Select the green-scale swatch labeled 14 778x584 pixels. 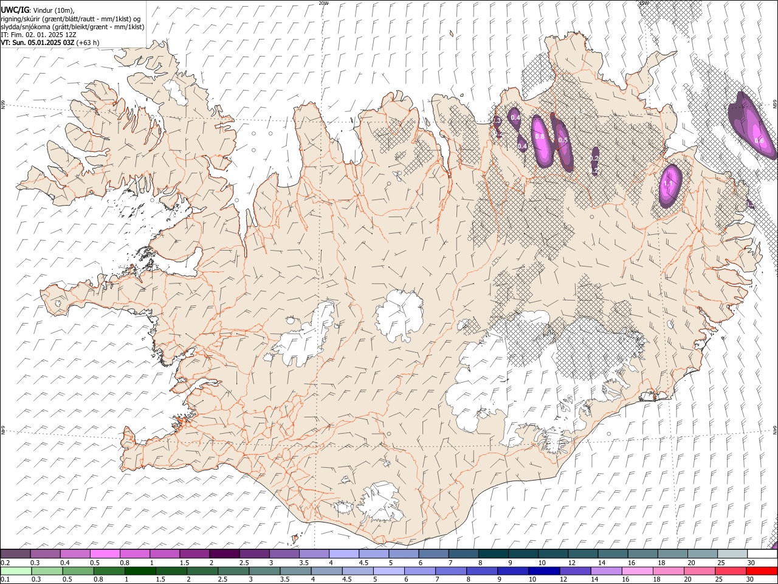click(607, 571)
